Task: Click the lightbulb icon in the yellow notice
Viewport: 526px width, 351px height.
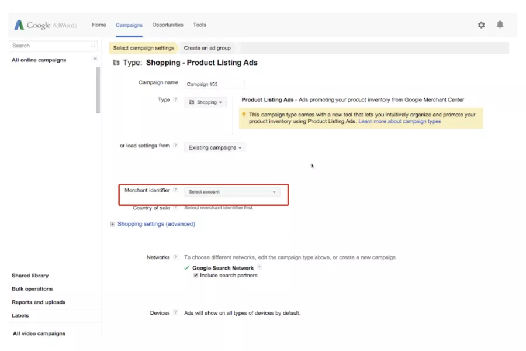Action: click(244, 115)
